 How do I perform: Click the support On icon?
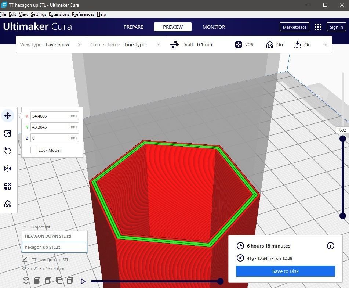(269, 44)
